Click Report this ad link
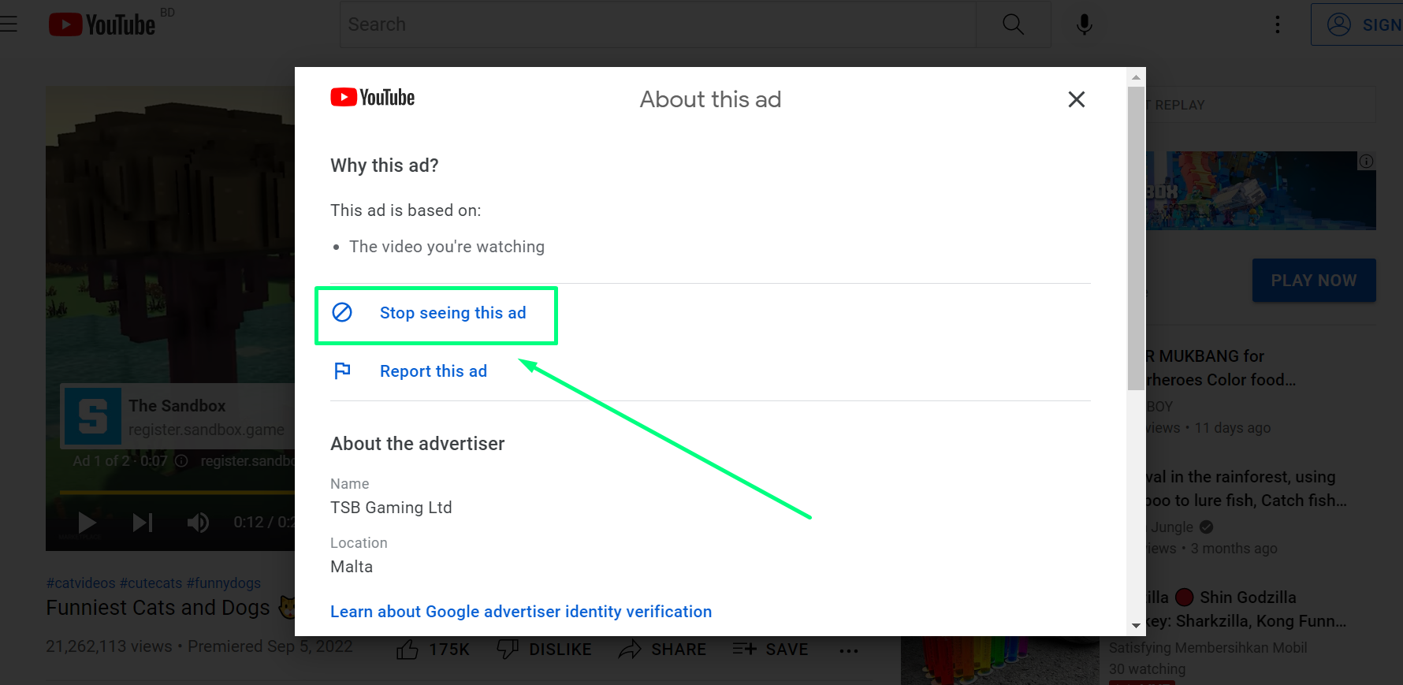Viewport: 1403px width, 685px height. (x=433, y=371)
